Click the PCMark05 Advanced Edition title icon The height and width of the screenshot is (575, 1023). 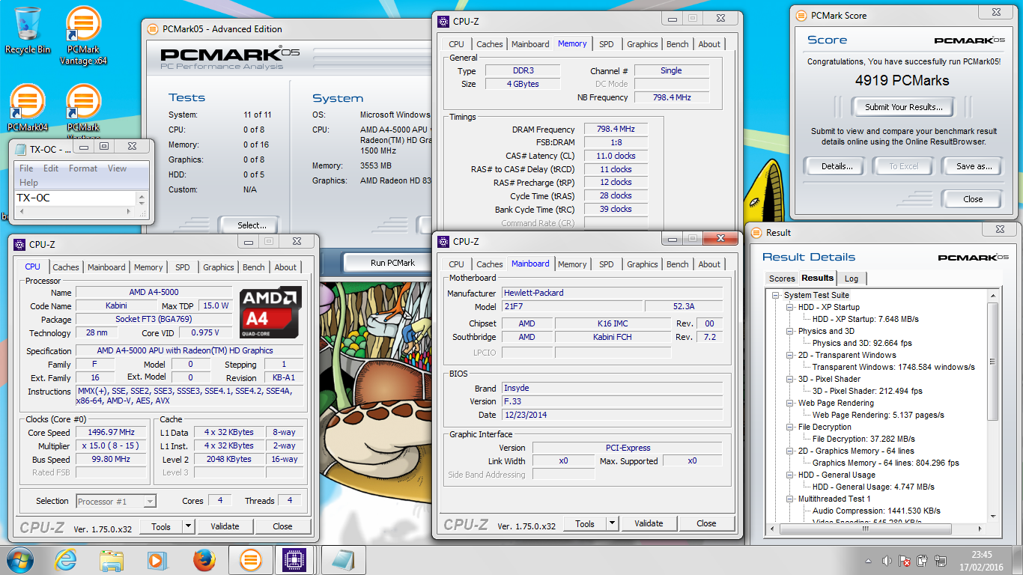[153, 29]
